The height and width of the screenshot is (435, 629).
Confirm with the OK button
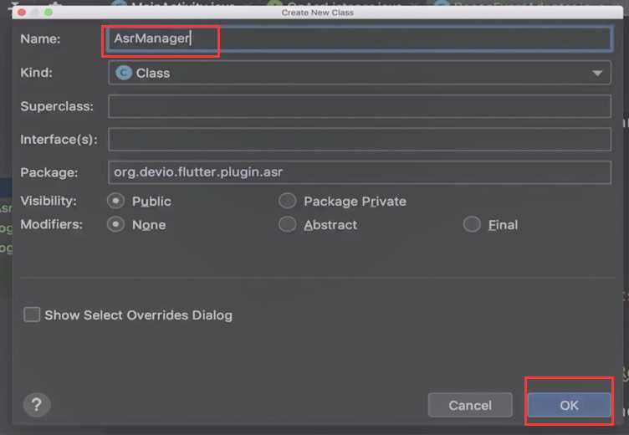click(x=569, y=405)
